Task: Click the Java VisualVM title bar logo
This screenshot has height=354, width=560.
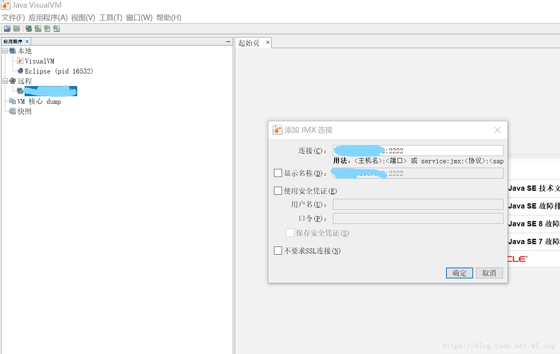Action: pos(6,5)
